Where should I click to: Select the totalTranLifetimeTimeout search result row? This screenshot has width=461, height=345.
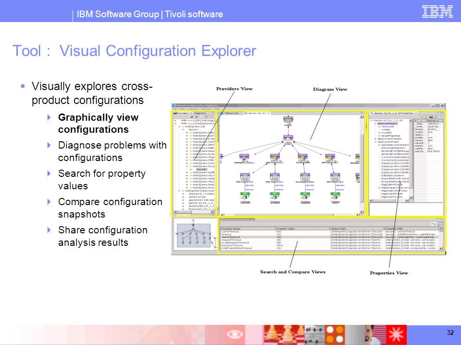329,248
